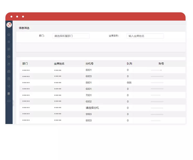Viewport: 193px width, 160px height.
Task: Click the 输入坐席姓名 agent name input field
Action: pyautogui.click(x=145, y=36)
